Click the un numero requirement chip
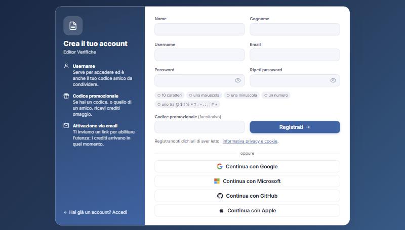 click(x=276, y=95)
